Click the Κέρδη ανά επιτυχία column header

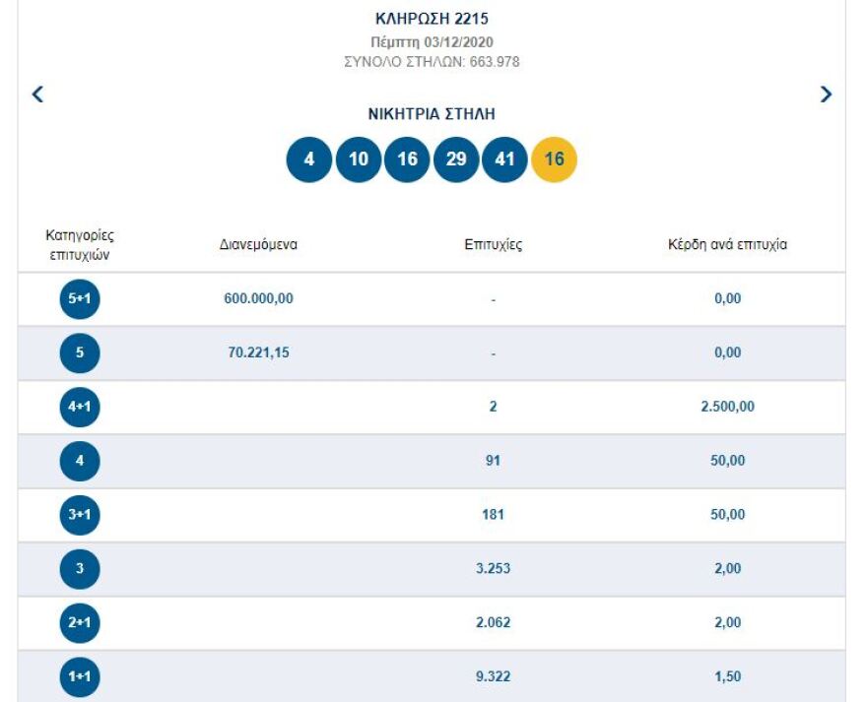click(x=727, y=245)
